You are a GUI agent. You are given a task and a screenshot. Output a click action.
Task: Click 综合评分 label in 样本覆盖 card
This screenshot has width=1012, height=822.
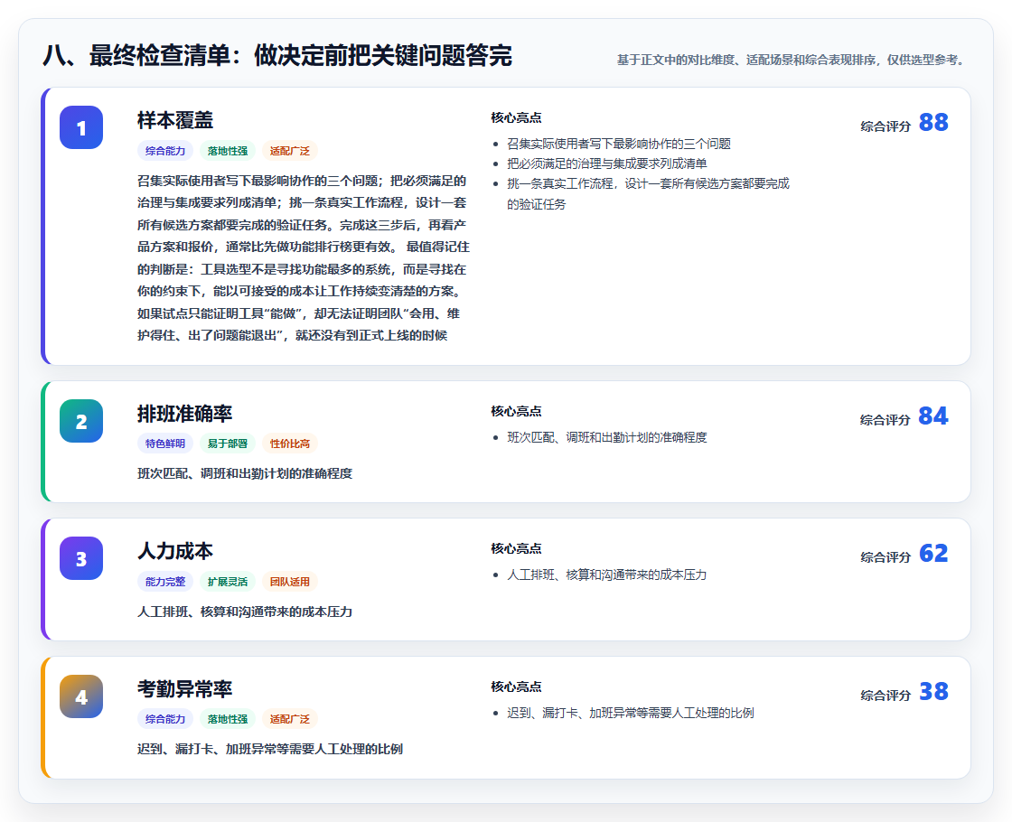coord(885,126)
